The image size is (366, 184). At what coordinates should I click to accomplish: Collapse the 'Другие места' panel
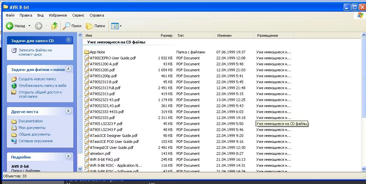tap(69, 111)
